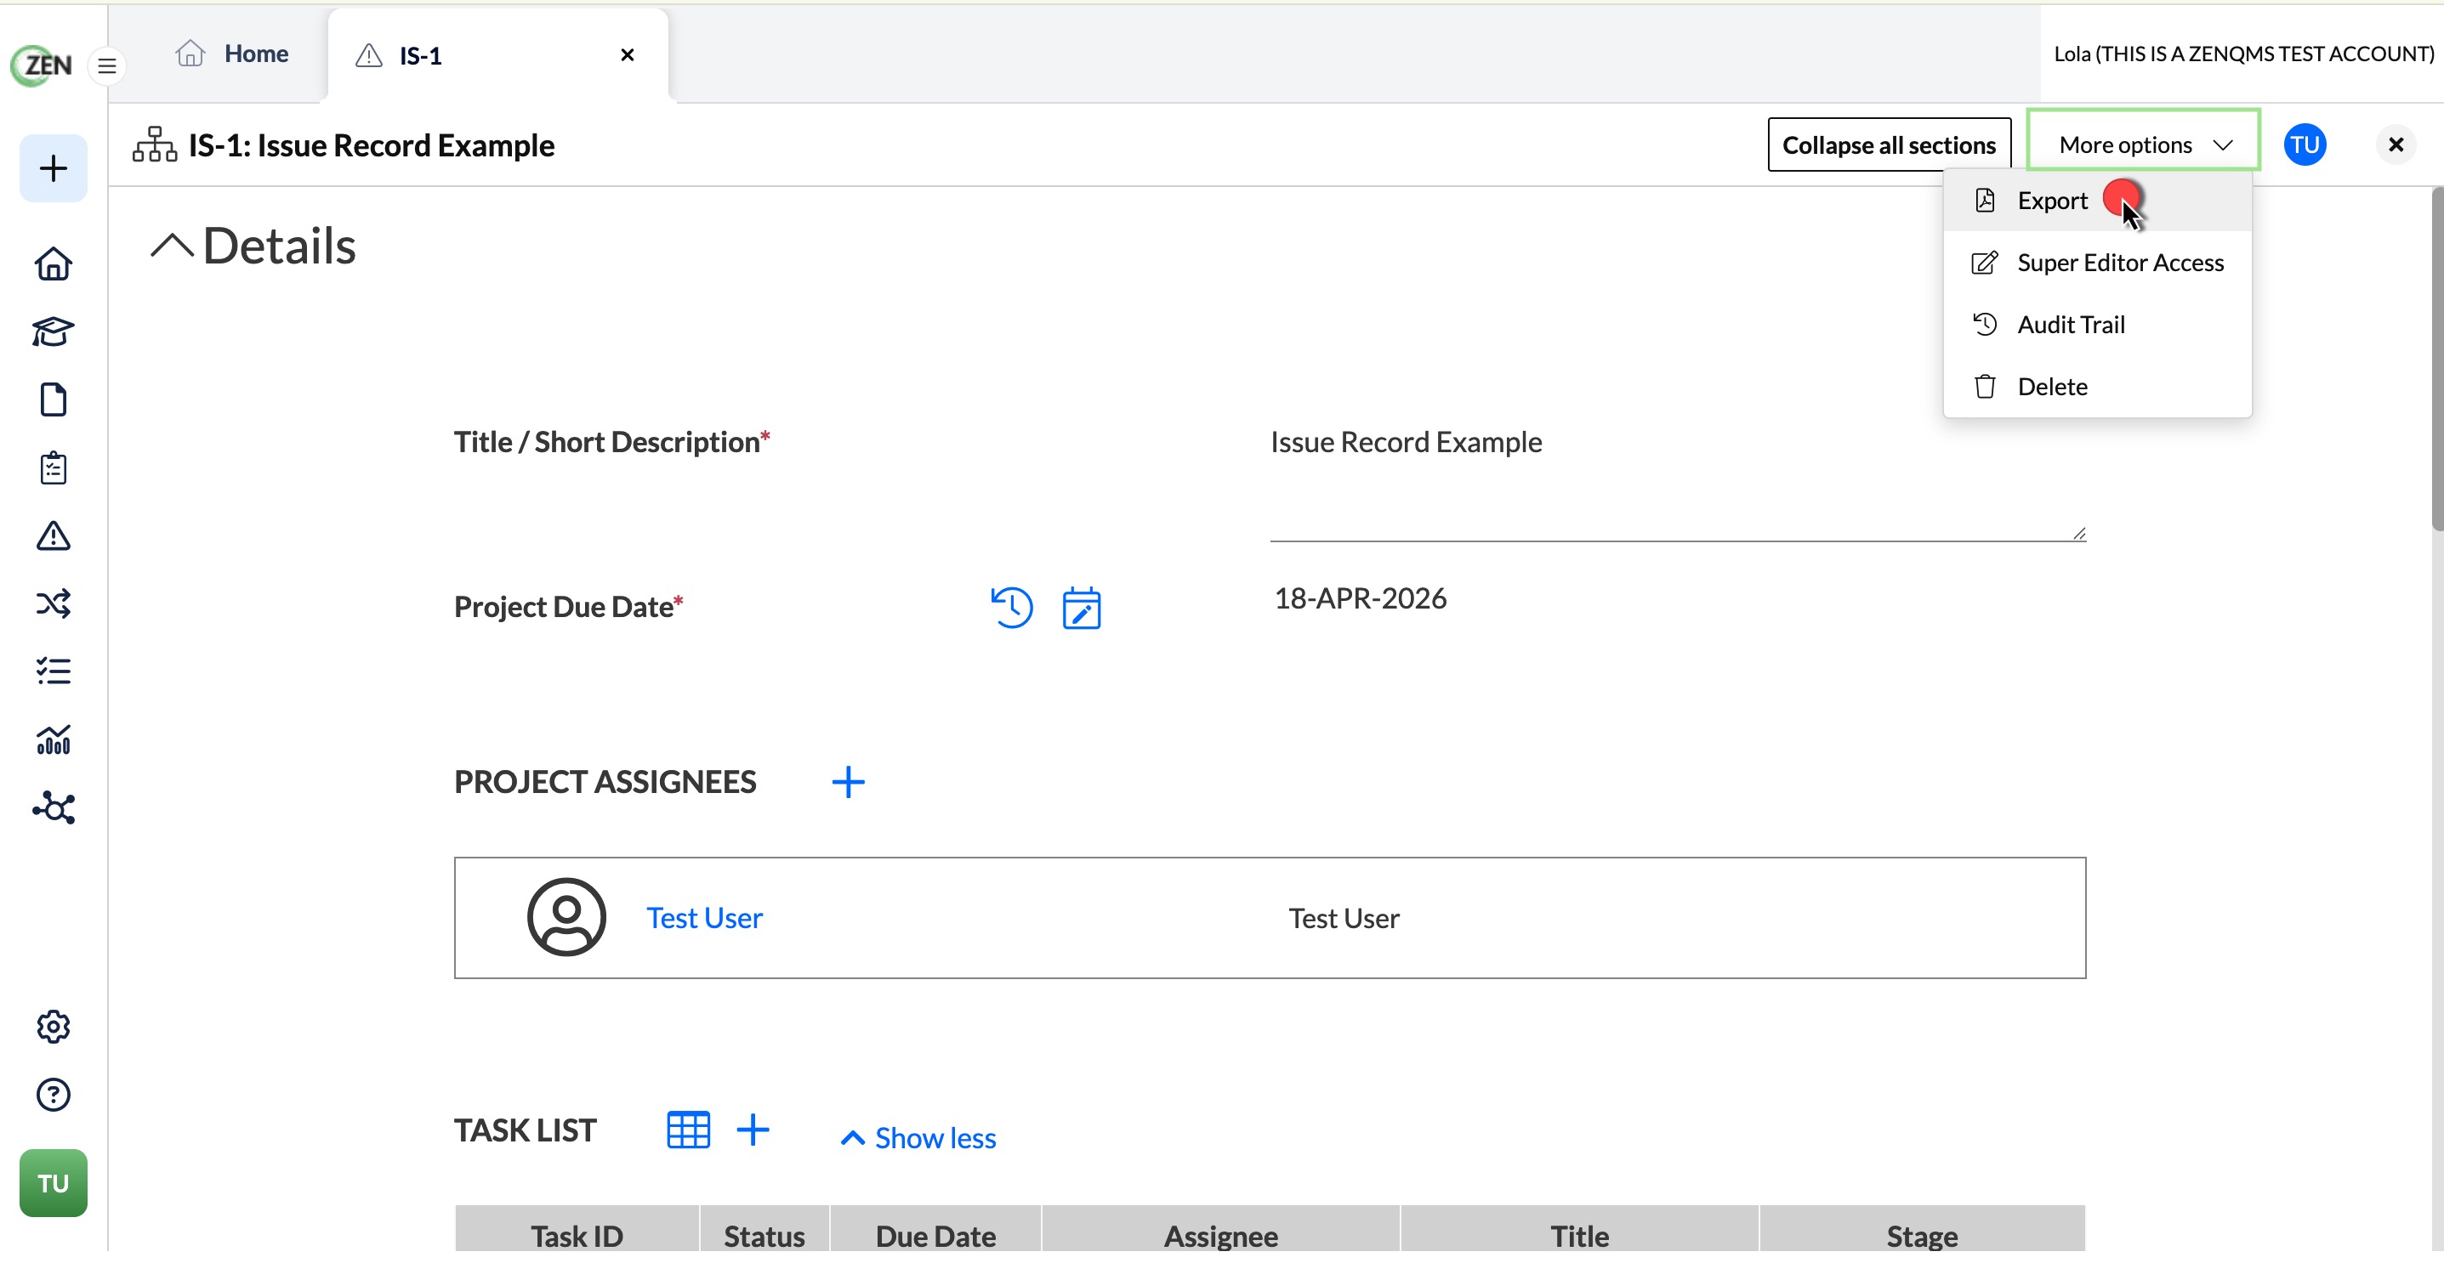Viewport: 2444px width, 1263px height.
Task: Click the Lola ZENQMS test account label
Action: (2244, 54)
